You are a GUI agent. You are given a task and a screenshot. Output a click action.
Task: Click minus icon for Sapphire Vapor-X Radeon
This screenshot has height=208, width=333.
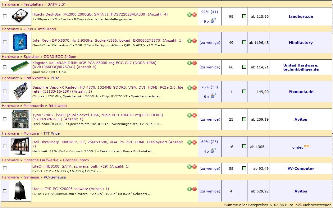[x=194, y=88]
